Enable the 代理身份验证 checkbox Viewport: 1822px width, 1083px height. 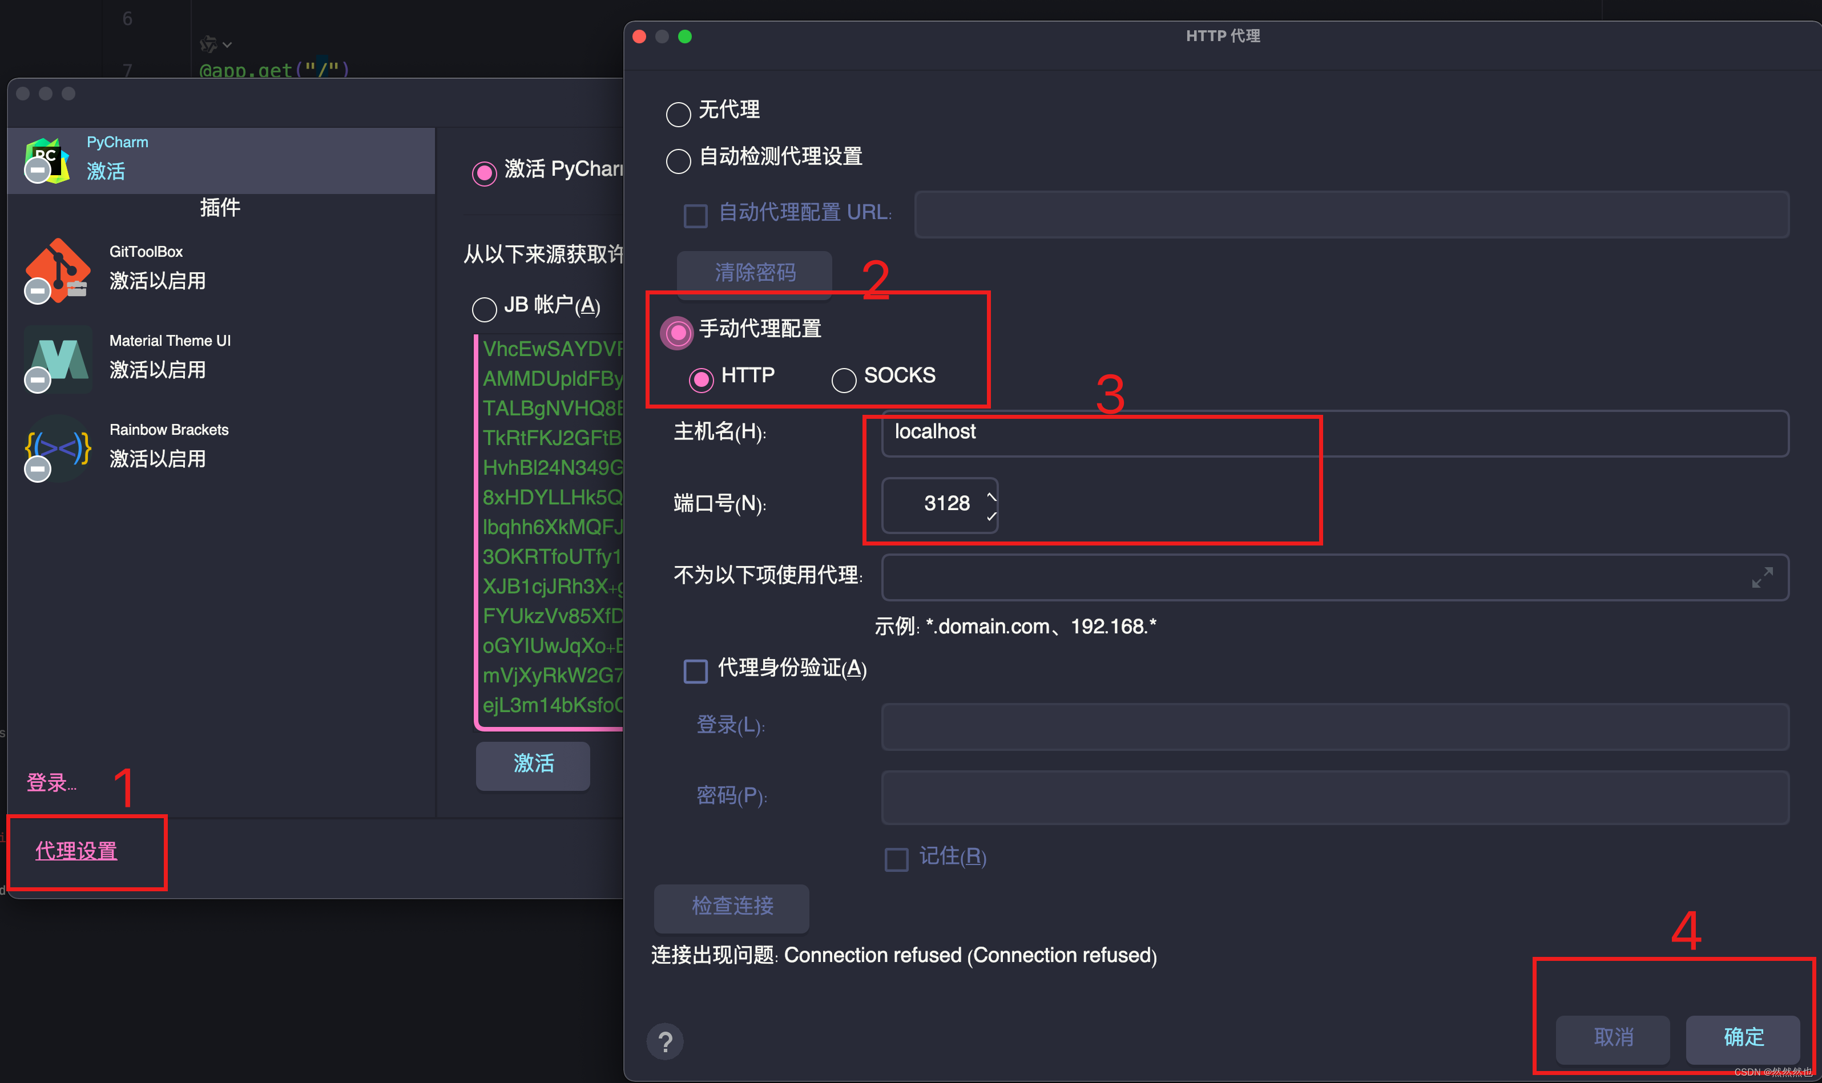[695, 670]
